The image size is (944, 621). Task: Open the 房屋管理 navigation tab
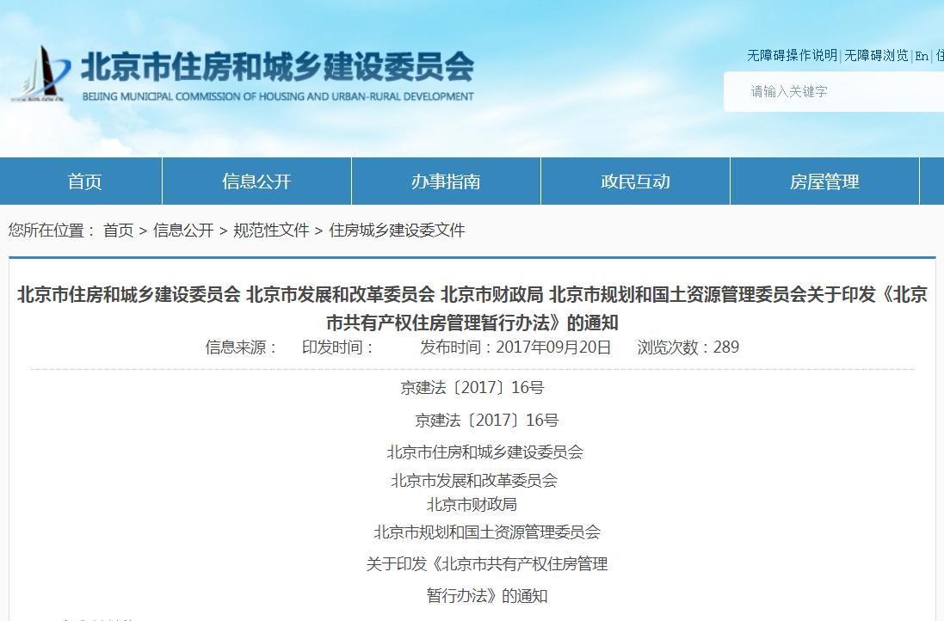(x=824, y=181)
